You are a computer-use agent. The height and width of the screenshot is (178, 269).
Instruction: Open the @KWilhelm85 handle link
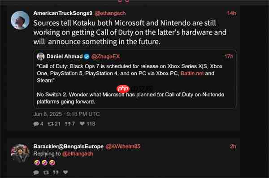123,147
